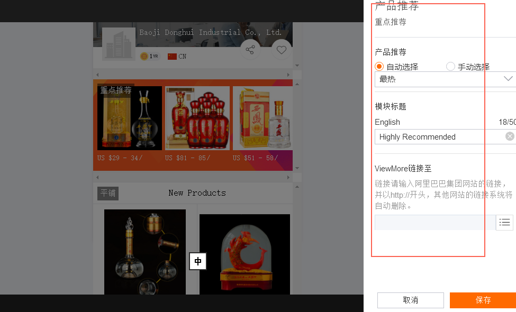Click the 重点推荐 module label on preview
Image resolution: width=516 pixels, height=312 pixels.
click(116, 90)
